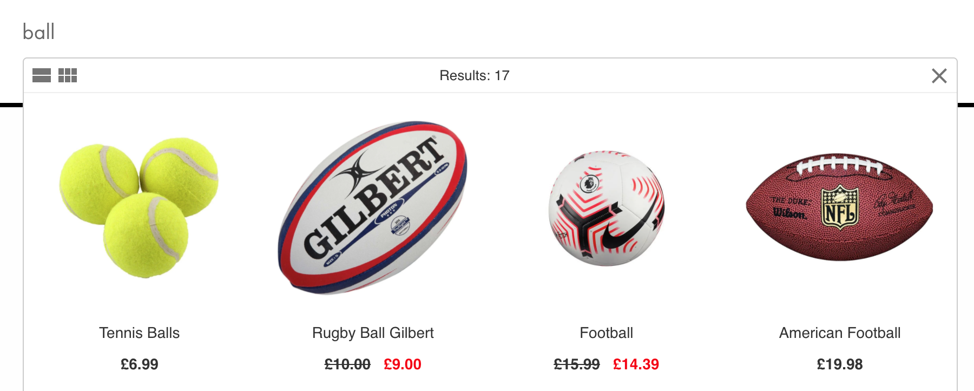The image size is (974, 391).
Task: Open the Gilbert rugby ball image
Action: pyautogui.click(x=373, y=208)
